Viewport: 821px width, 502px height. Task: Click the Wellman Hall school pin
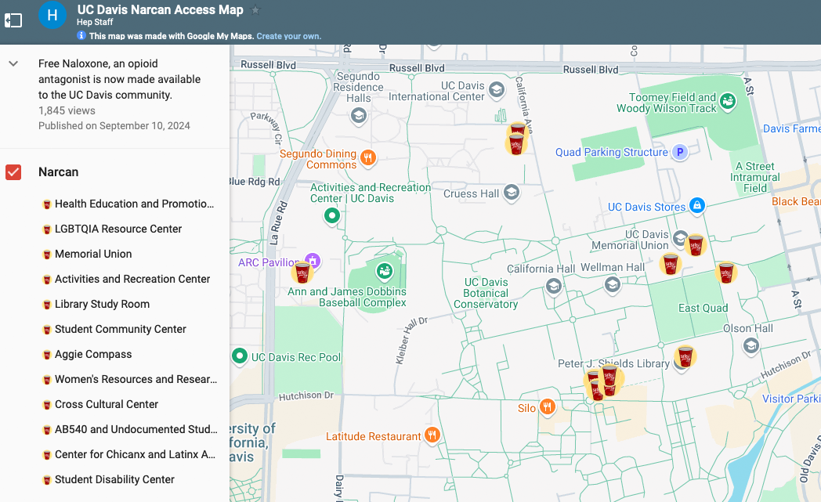click(612, 284)
